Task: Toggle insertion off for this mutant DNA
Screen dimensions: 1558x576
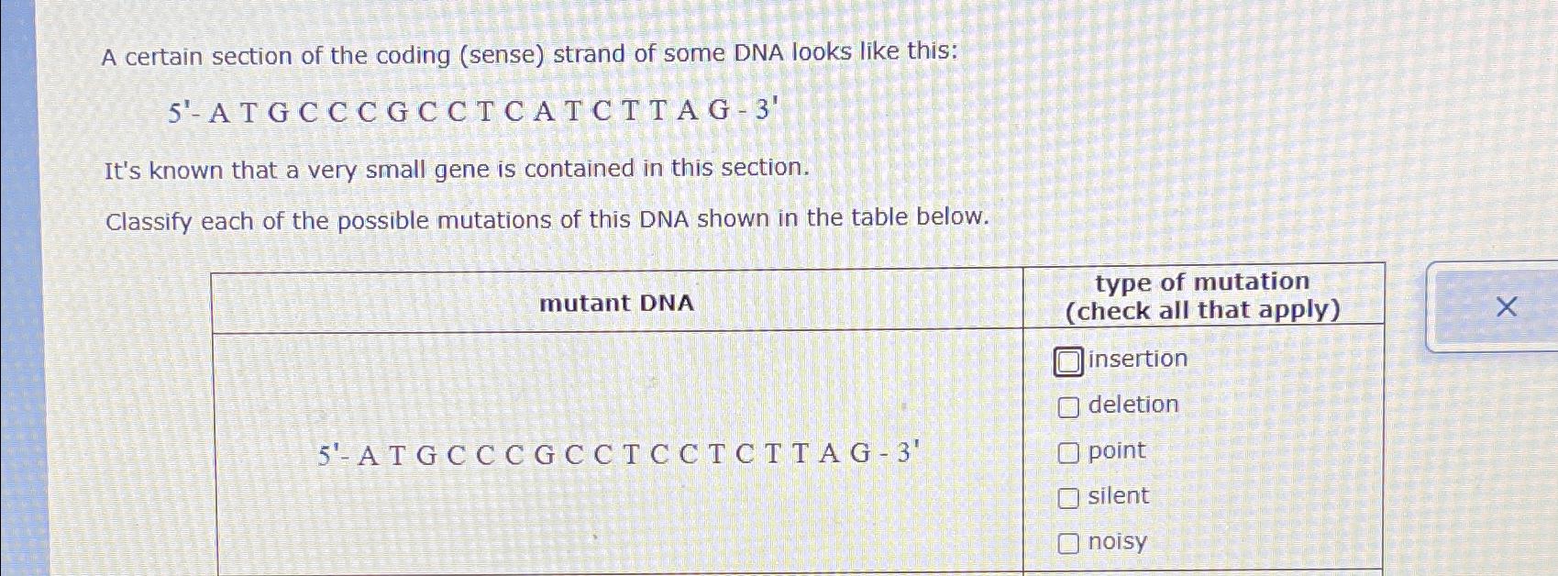Action: tap(1068, 360)
